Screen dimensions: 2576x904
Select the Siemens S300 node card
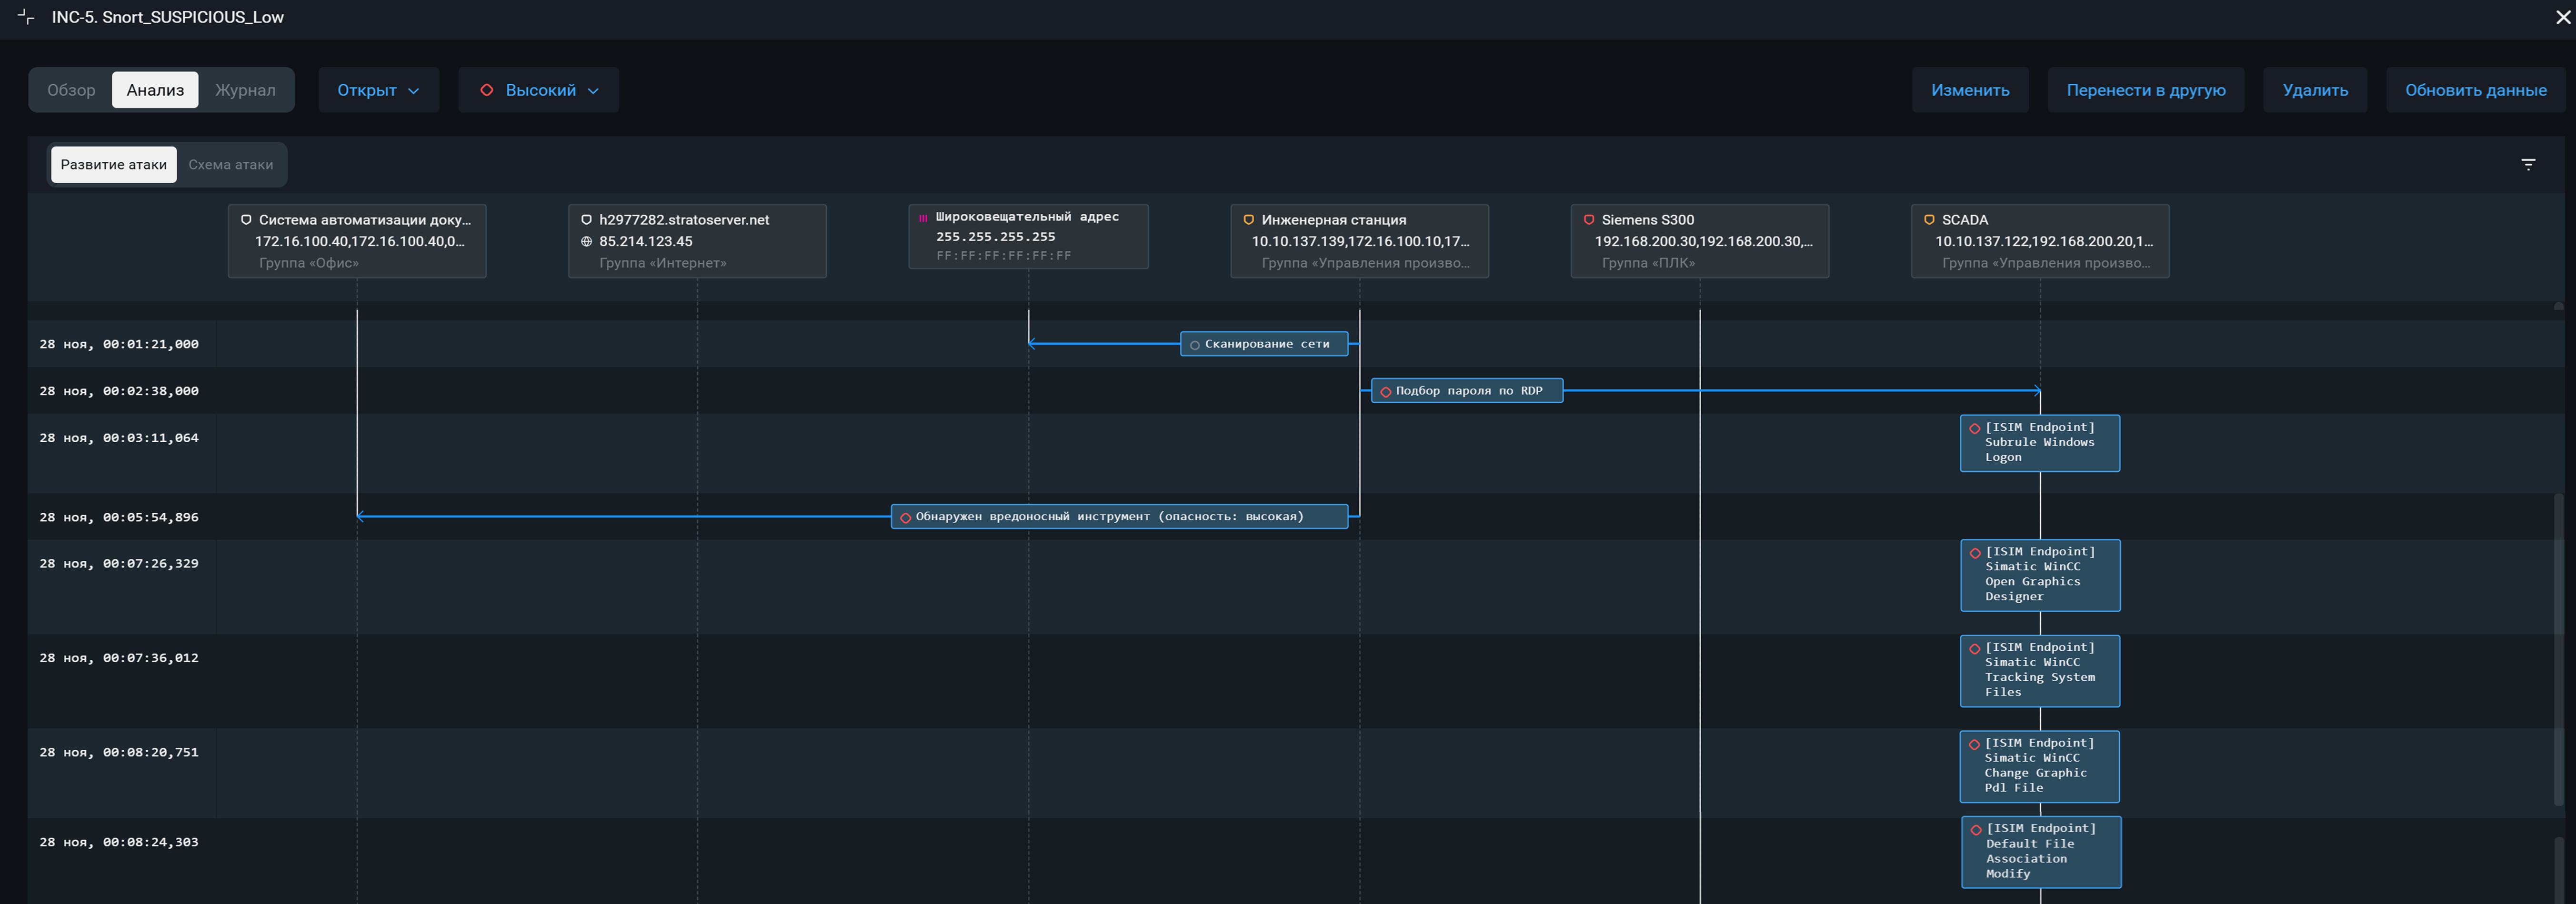[1699, 241]
